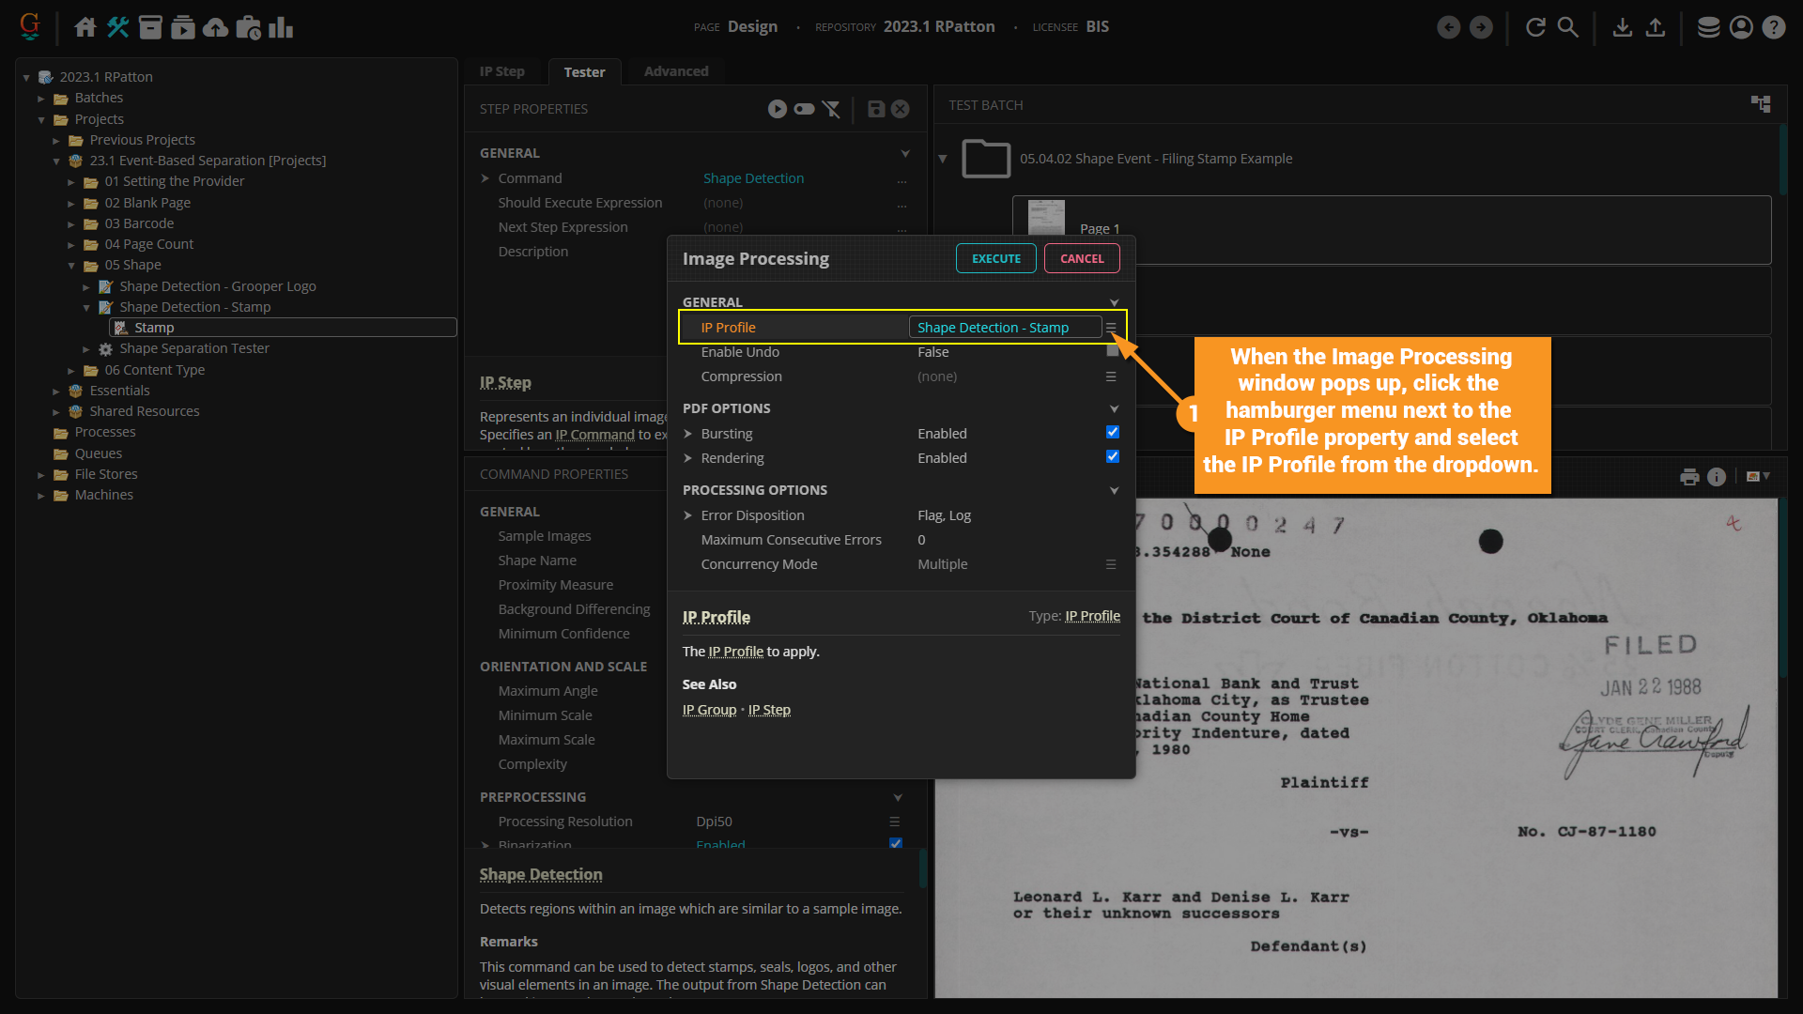Open the Stats bar chart page
Image resolution: width=1803 pixels, height=1014 pixels.
(281, 27)
